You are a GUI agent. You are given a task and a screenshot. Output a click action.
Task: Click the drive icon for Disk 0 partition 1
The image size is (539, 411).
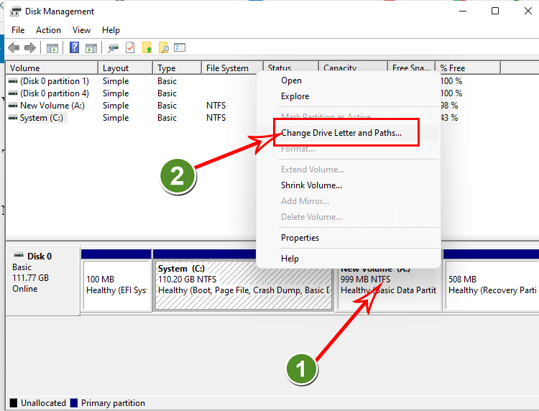13,81
